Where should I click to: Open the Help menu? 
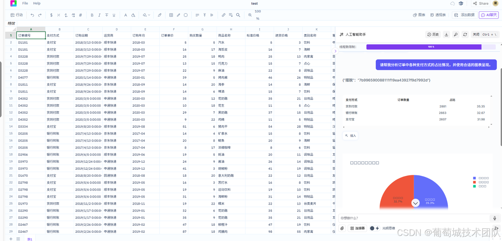click(x=37, y=3)
